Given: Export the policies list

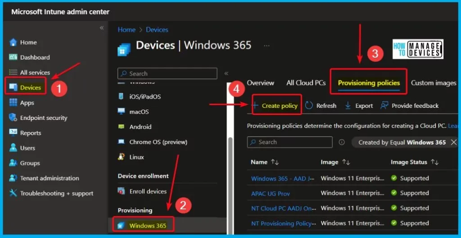Looking at the screenshot, I should (359, 106).
